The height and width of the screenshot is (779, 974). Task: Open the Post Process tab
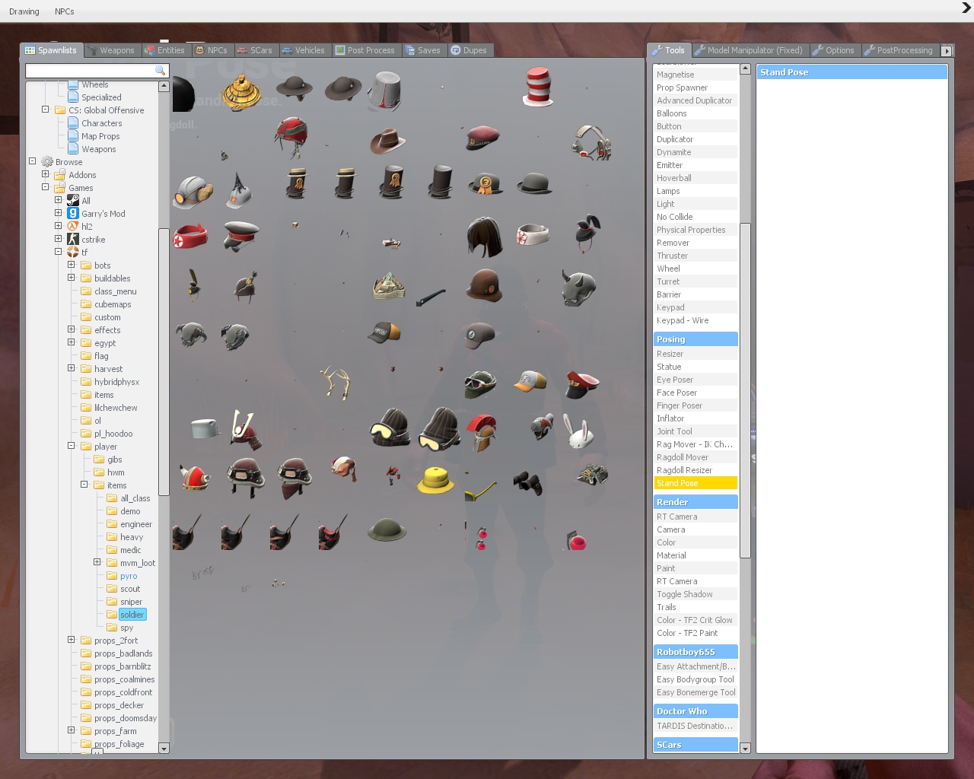pos(365,50)
